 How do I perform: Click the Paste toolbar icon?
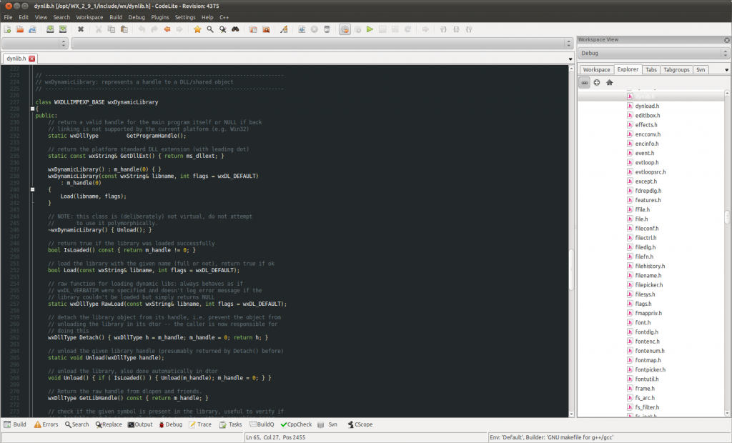(125, 29)
